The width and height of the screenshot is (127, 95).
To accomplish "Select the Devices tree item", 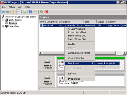I will 13,23.
